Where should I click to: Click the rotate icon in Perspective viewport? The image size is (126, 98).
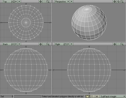click(x=118, y=2)
